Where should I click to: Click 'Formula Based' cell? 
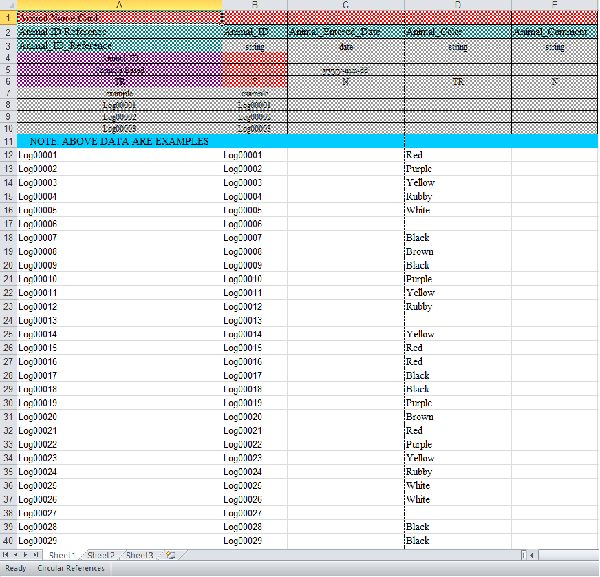click(x=120, y=70)
